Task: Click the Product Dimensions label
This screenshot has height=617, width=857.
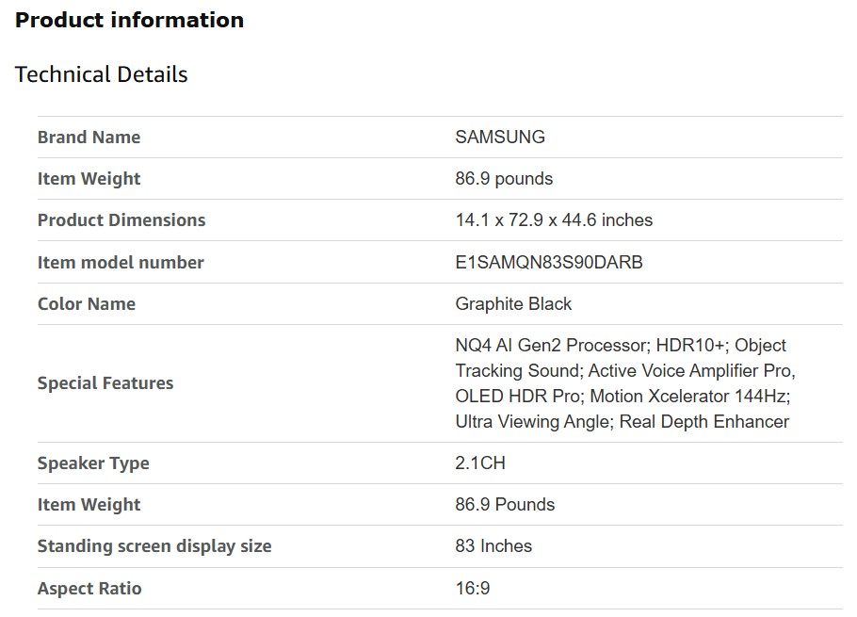Action: (x=121, y=220)
